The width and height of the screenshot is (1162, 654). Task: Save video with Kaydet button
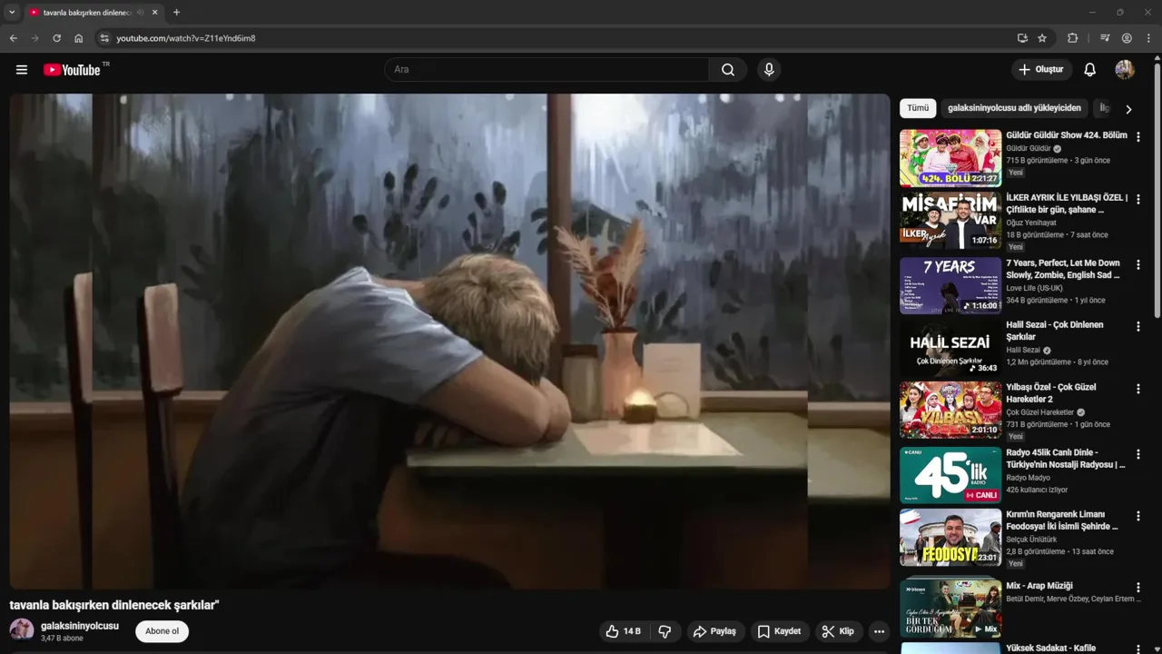[x=780, y=631]
